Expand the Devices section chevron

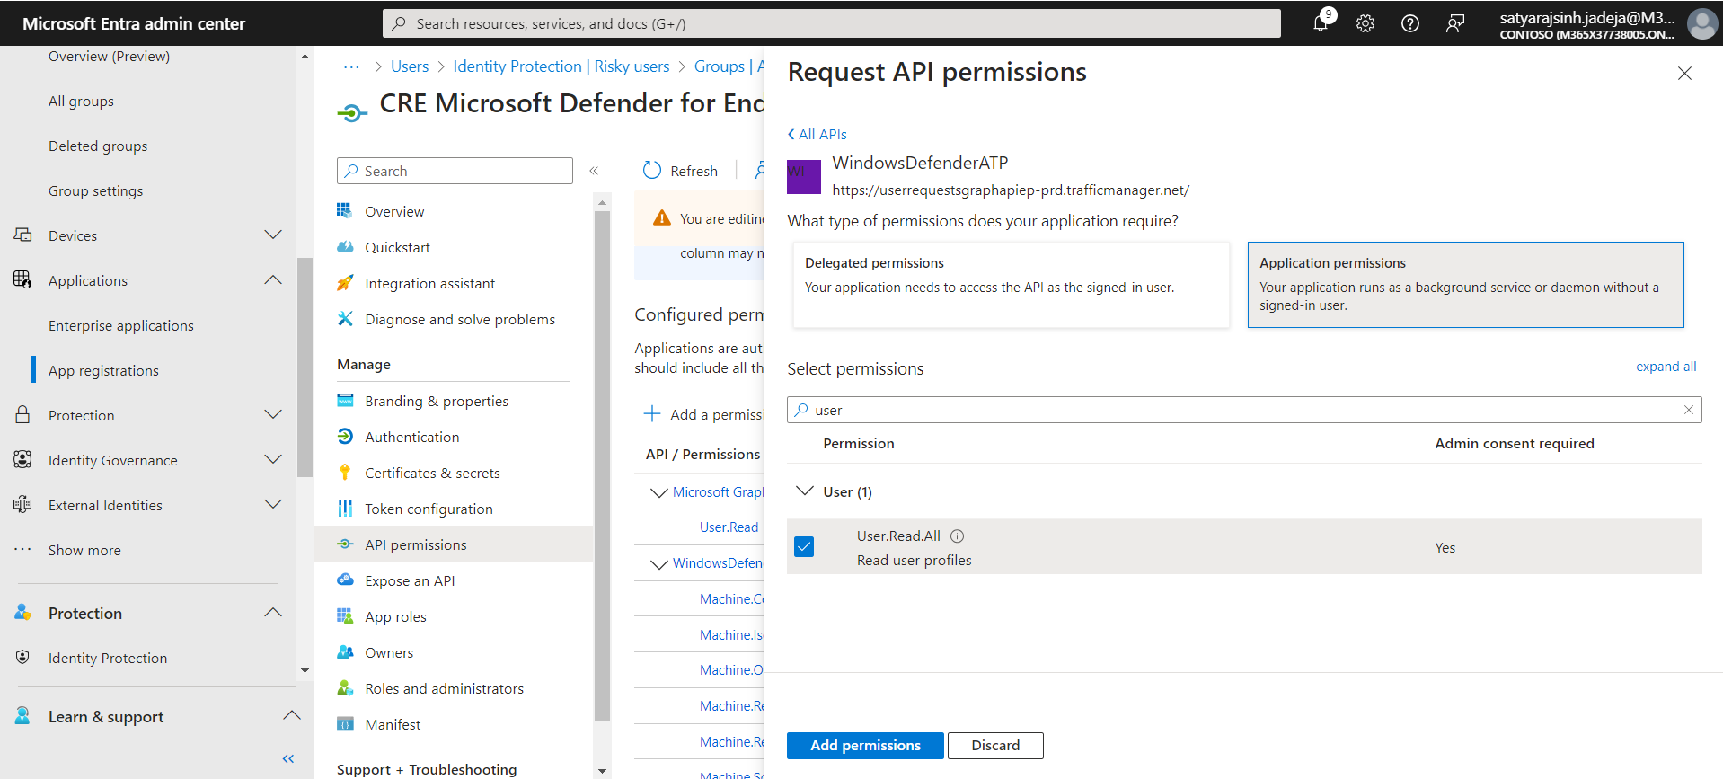[273, 235]
